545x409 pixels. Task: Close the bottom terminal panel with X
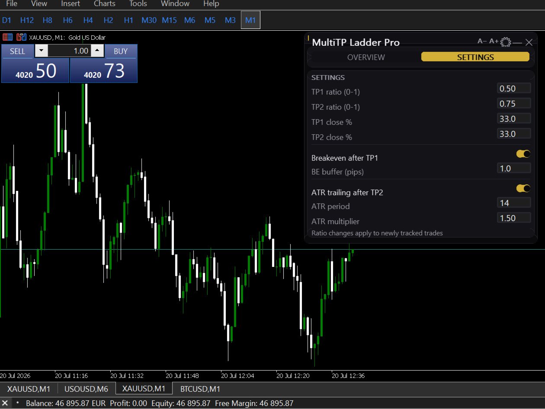click(5, 403)
